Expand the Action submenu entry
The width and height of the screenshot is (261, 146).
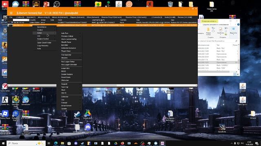44,33
